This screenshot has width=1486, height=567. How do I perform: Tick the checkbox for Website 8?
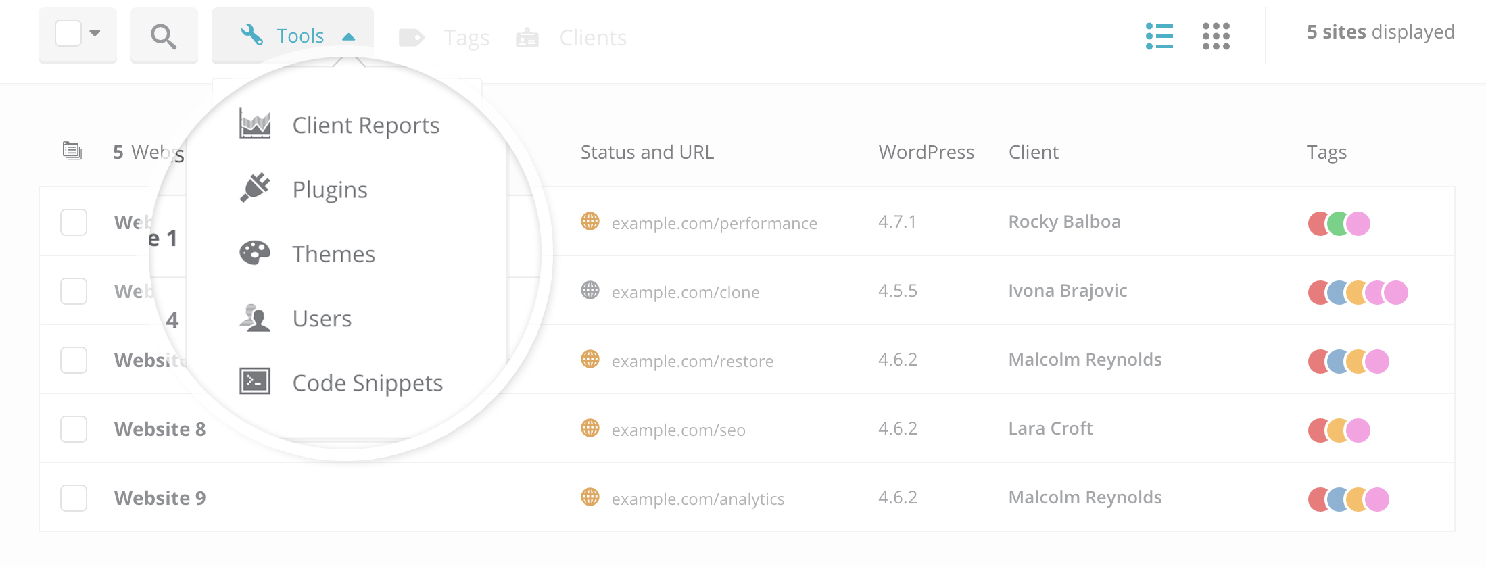click(x=74, y=429)
